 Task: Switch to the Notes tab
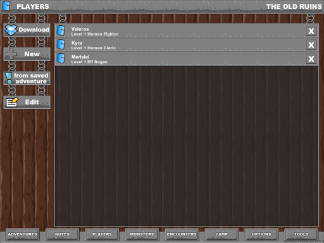pos(62,234)
